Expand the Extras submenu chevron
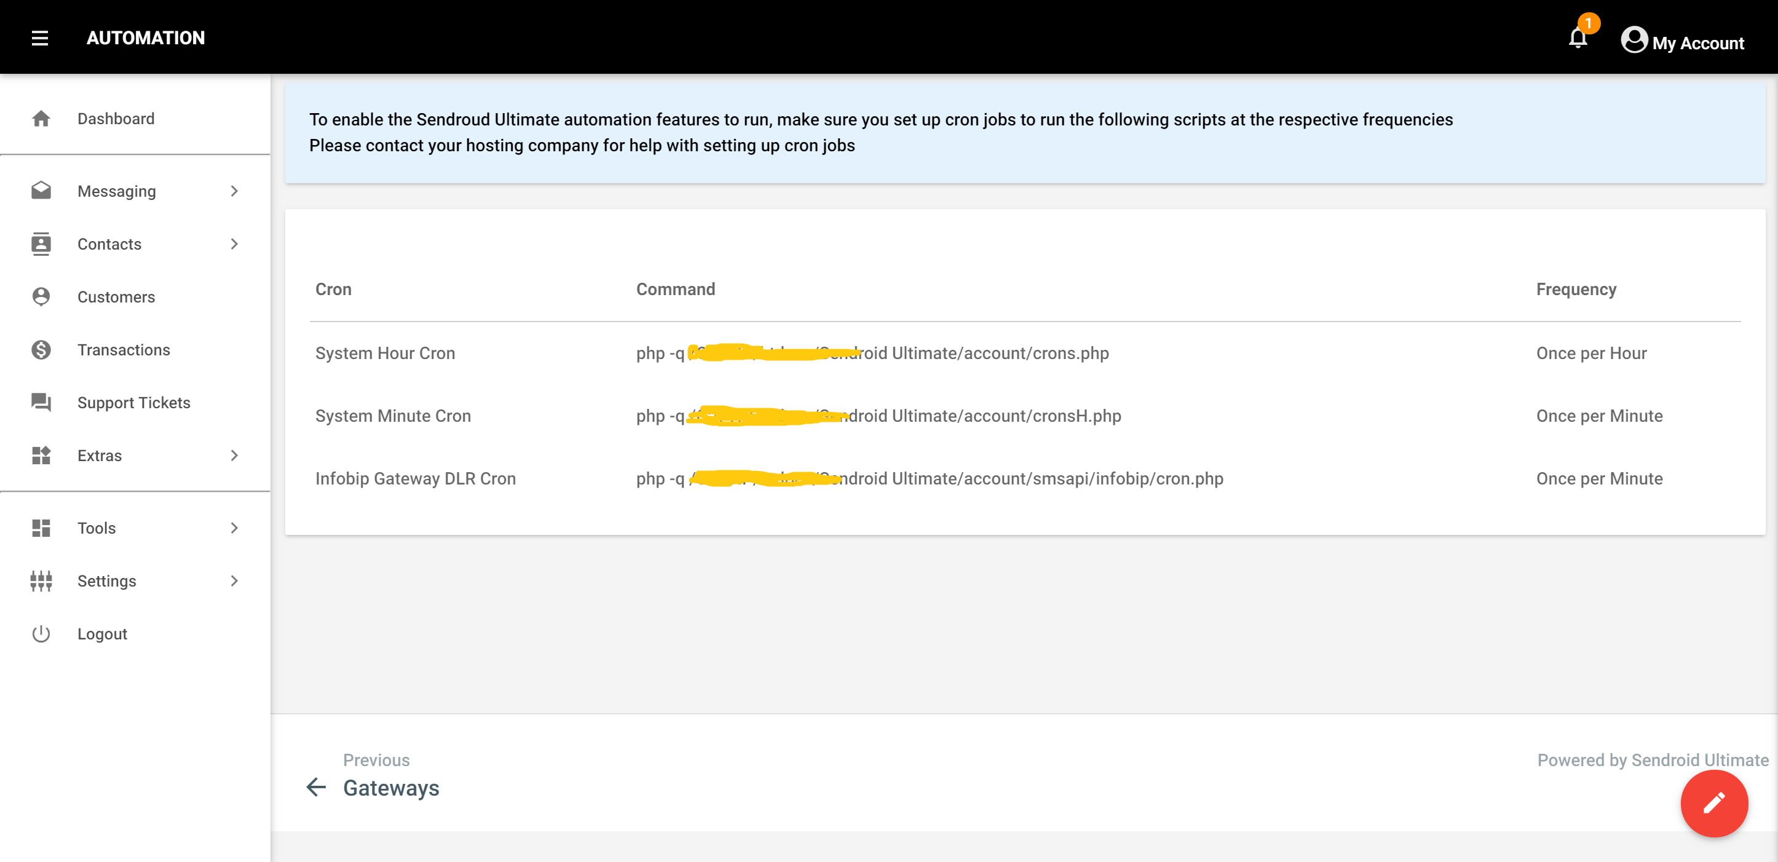This screenshot has height=862, width=1778. [234, 456]
